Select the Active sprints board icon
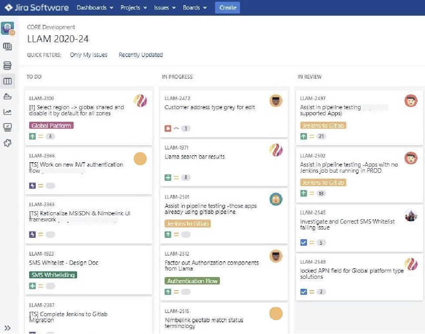The image size is (425, 334). tap(7, 81)
